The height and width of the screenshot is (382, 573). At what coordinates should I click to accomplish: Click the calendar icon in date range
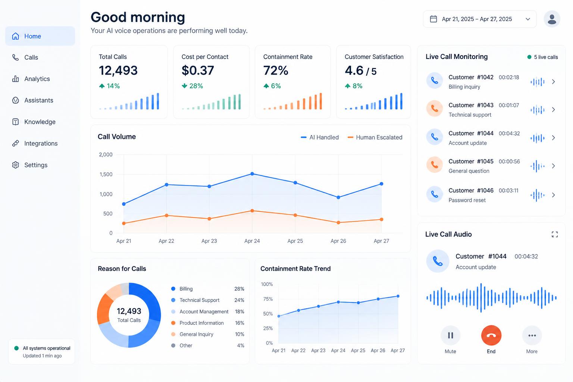pos(433,19)
